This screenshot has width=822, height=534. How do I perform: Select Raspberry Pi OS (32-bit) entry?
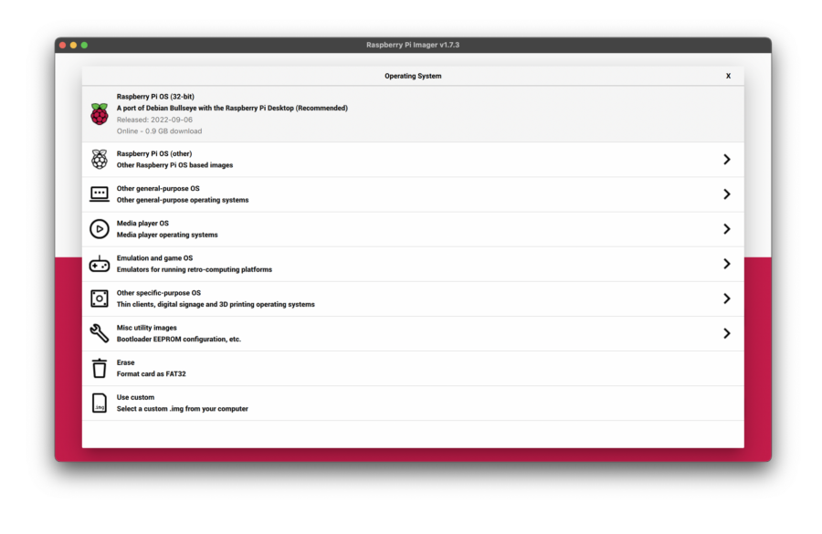[232, 108]
